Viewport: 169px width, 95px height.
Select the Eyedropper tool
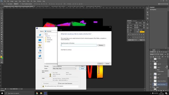pos(2,21)
